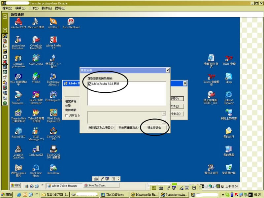
Task: Open the 編輯(E) menu
Action: [x=20, y=8]
